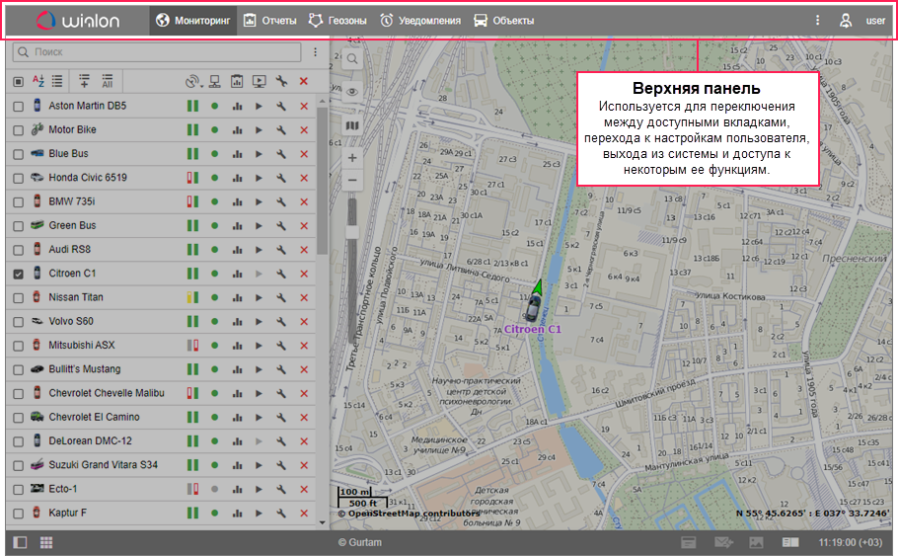The height and width of the screenshot is (556, 898).
Task: Open the Объекты tab
Action: [504, 21]
